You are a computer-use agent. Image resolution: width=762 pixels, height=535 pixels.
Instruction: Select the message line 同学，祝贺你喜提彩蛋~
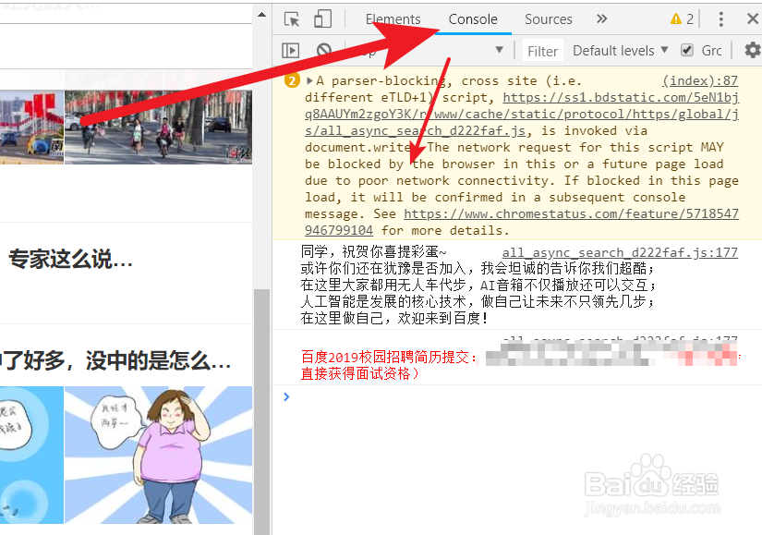(x=373, y=251)
